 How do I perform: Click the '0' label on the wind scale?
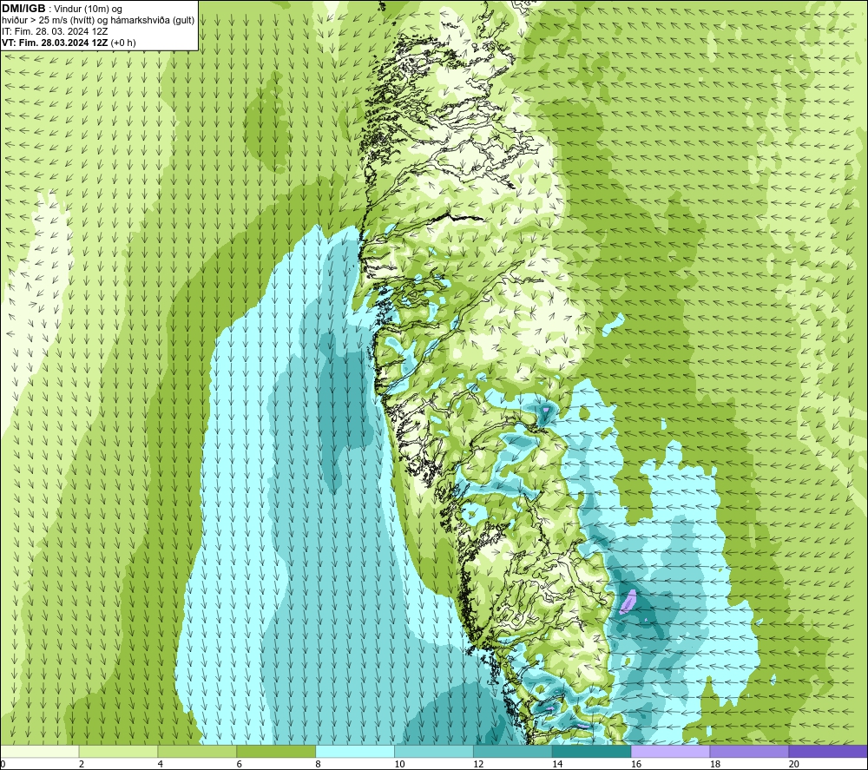pos(3,764)
